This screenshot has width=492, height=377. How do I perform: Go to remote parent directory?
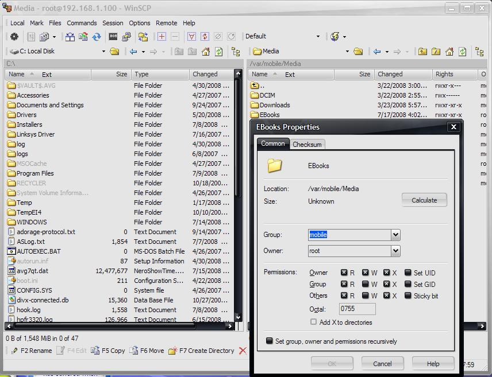(422, 52)
